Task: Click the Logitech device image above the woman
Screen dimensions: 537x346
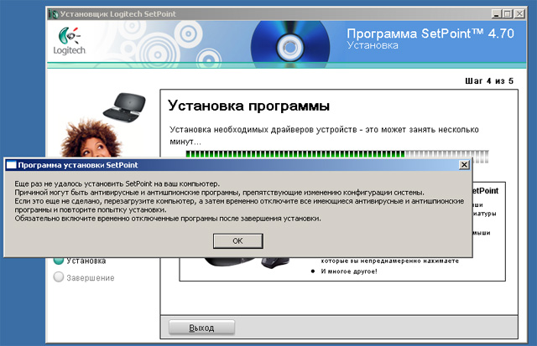Action: click(x=125, y=106)
